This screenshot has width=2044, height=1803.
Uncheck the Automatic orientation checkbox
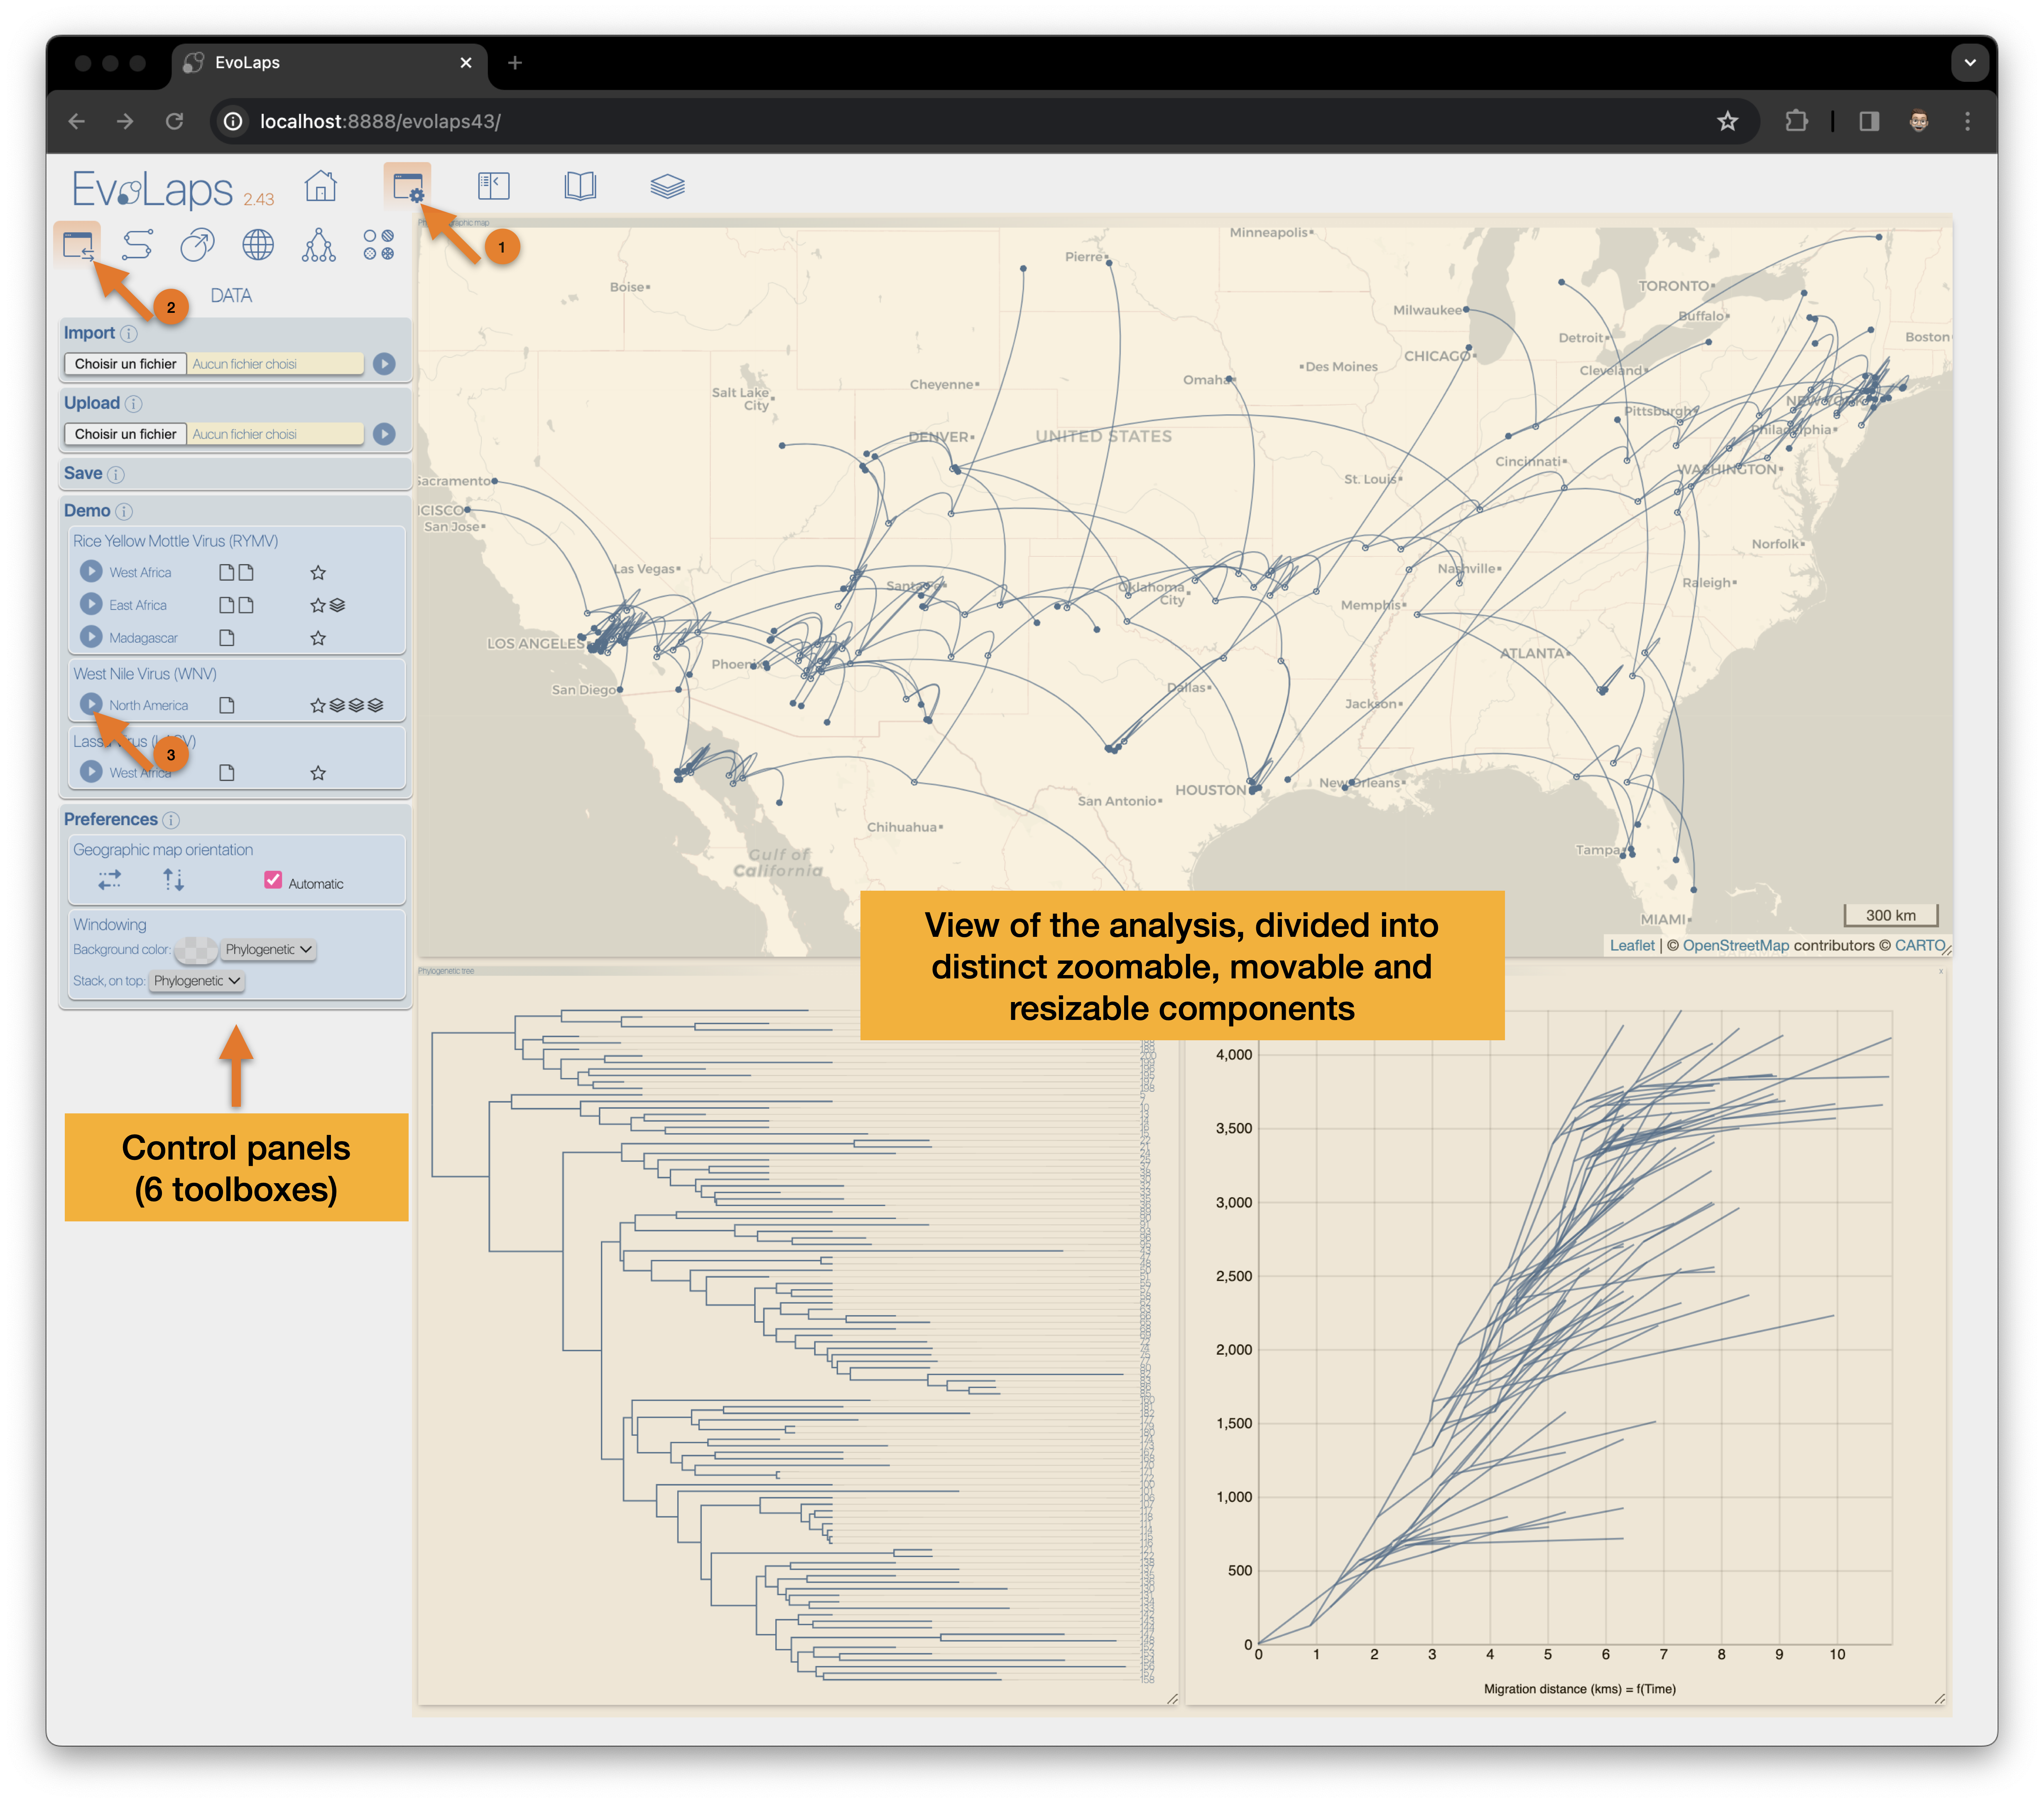tap(272, 880)
